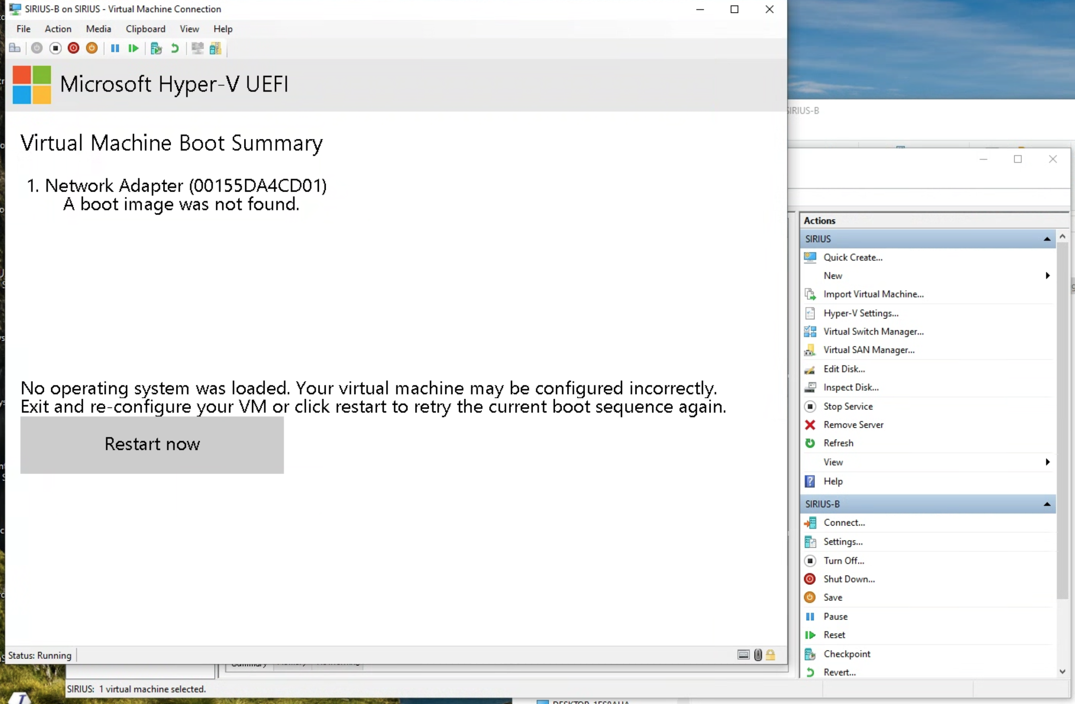
Task: Click Refresh in Actions pane
Action: 838,443
